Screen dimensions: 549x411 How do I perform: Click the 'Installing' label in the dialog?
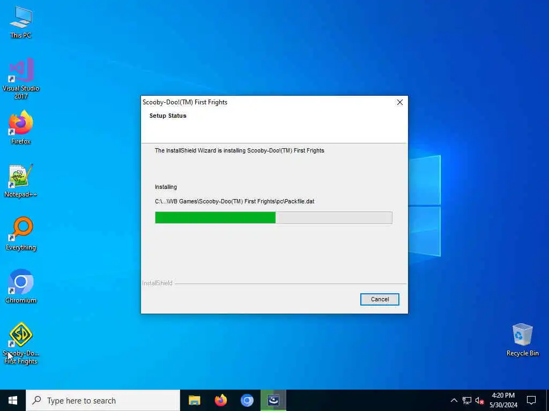pos(166,187)
